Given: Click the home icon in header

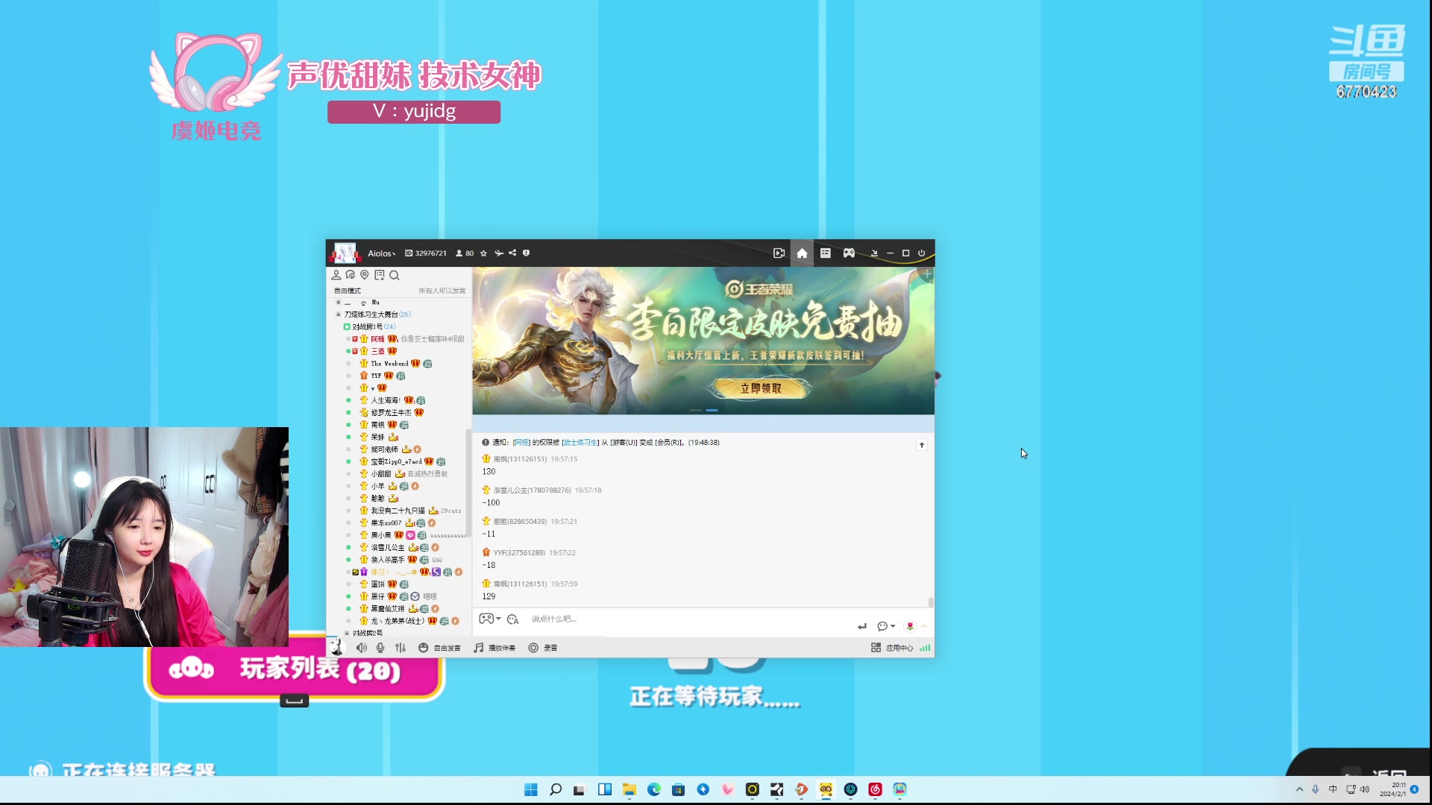Looking at the screenshot, I should pyautogui.click(x=802, y=253).
